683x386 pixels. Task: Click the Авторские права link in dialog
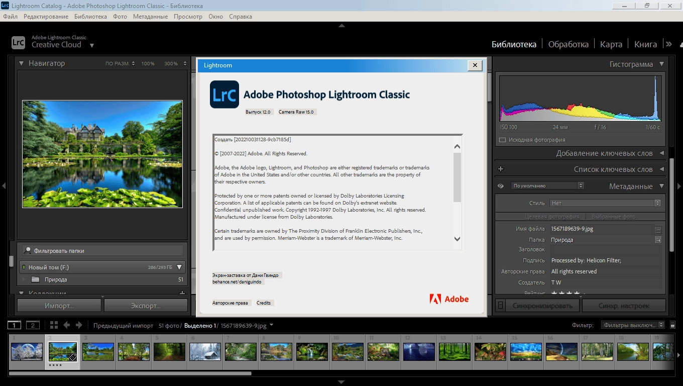click(x=230, y=303)
